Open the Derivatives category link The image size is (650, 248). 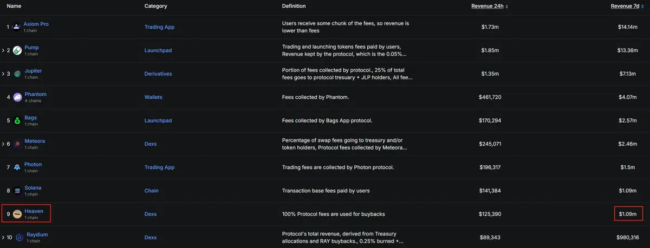pos(158,74)
